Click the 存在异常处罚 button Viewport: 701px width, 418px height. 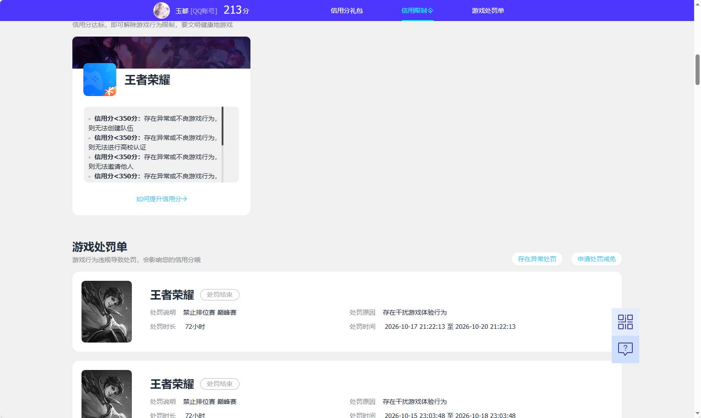tap(537, 259)
